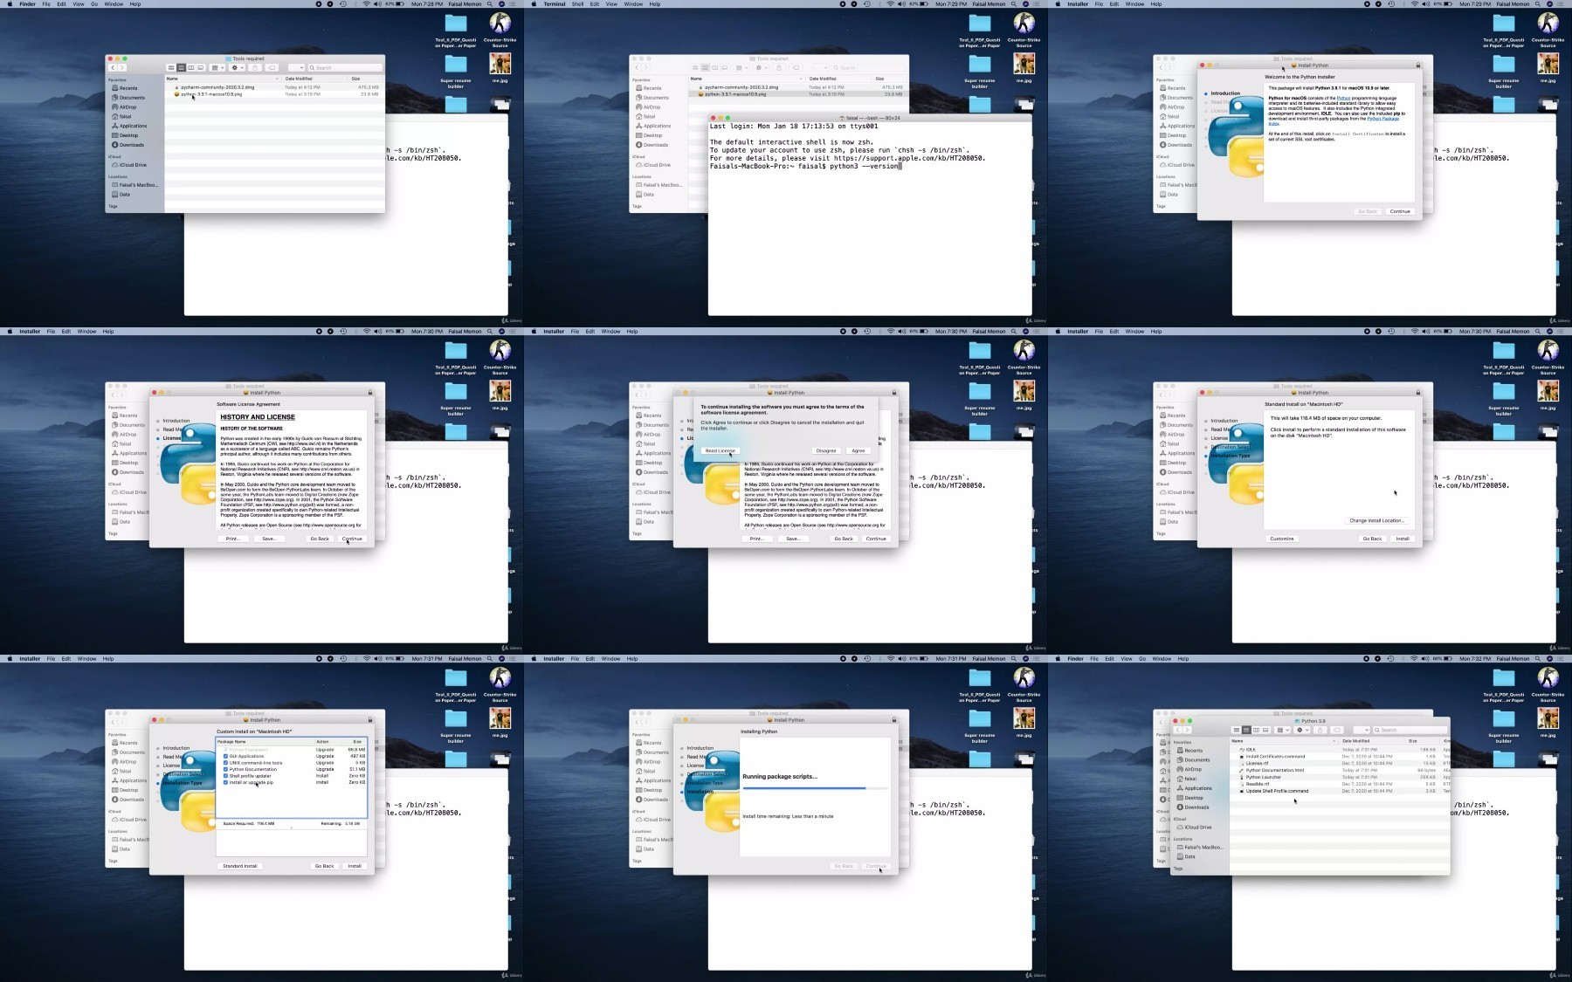Click Disagree in the license prompt
1572x982 pixels.
pos(826,451)
